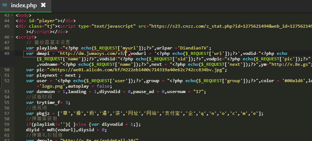Click the class="tj" attribute
This screenshot has width=312, height=141.
pyautogui.click(x=42, y=26)
